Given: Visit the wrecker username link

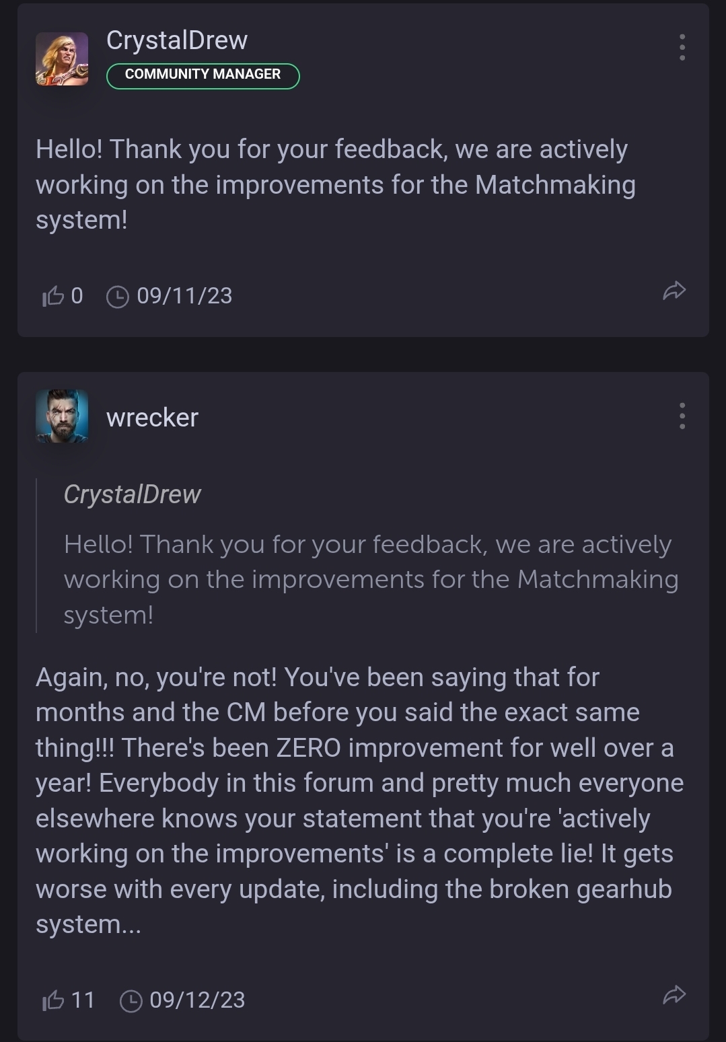Looking at the screenshot, I should click(152, 418).
